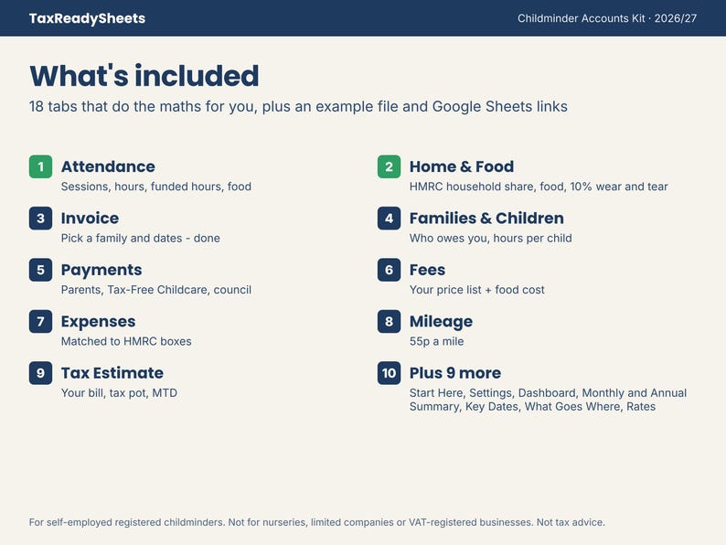
Task: Select the Home & Food heading
Action: tap(462, 166)
